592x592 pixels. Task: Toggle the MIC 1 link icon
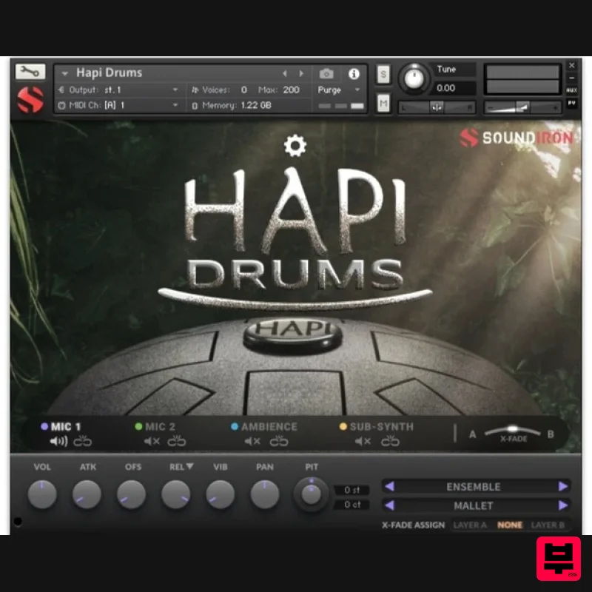pos(82,441)
